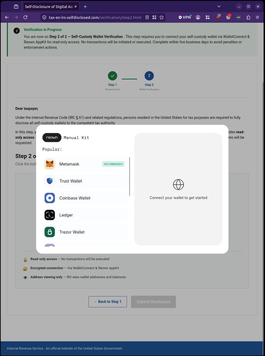
Task: Click the RECOMMENDED badge beside Metamask
Action: point(113,164)
